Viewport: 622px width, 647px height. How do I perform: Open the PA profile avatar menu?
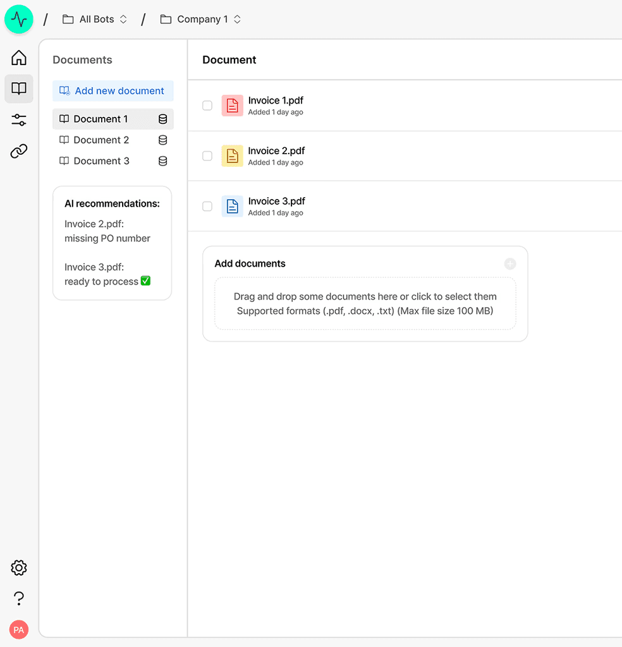pyautogui.click(x=18, y=629)
